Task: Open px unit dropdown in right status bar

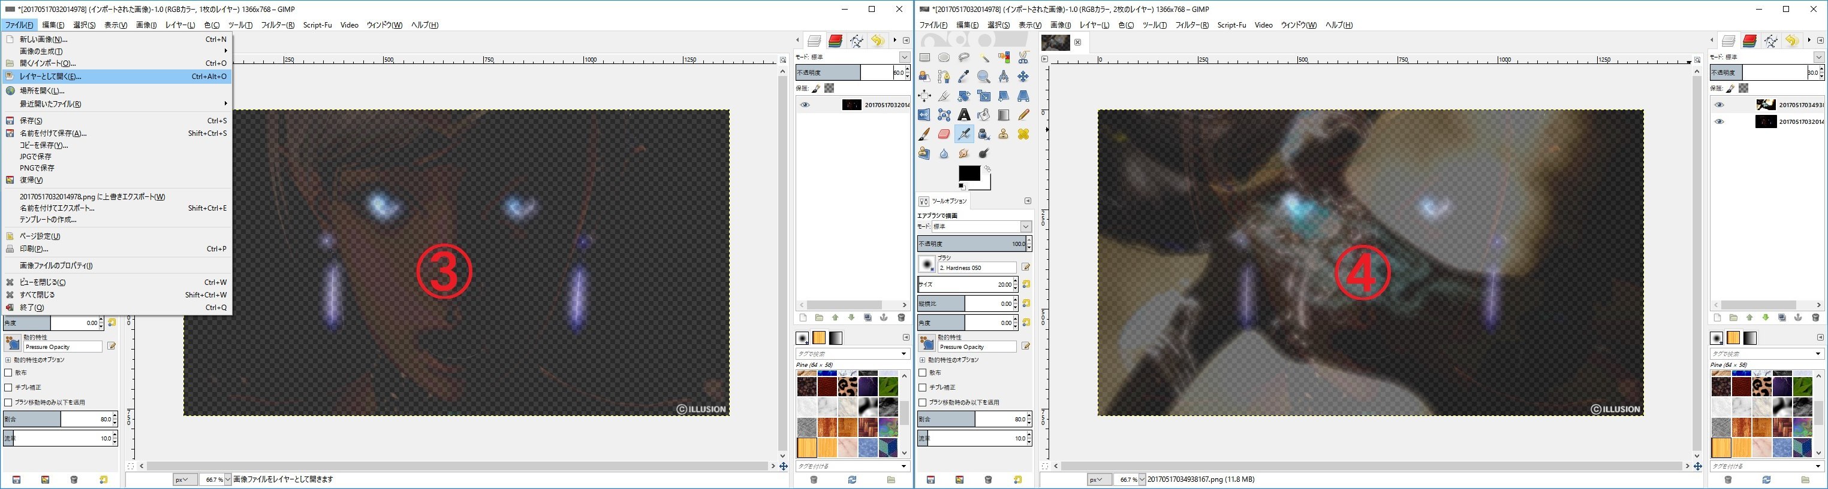Action: tap(1099, 480)
